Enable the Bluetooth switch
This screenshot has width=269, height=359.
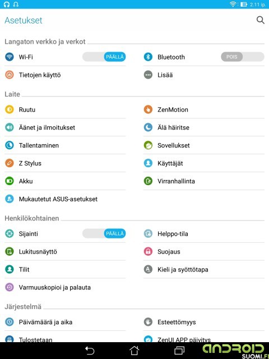tap(243, 57)
